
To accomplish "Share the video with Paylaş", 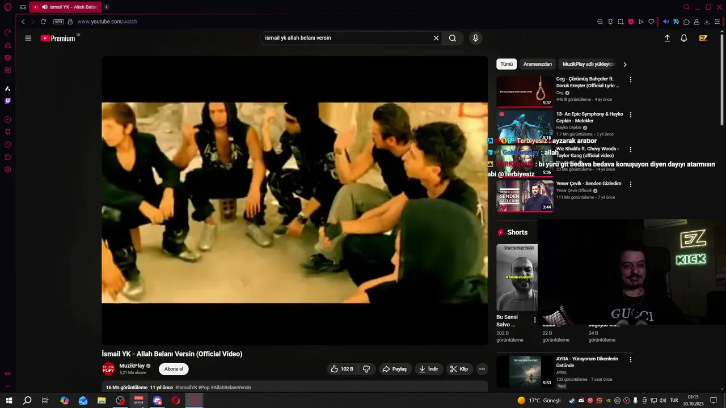I will (x=395, y=369).
